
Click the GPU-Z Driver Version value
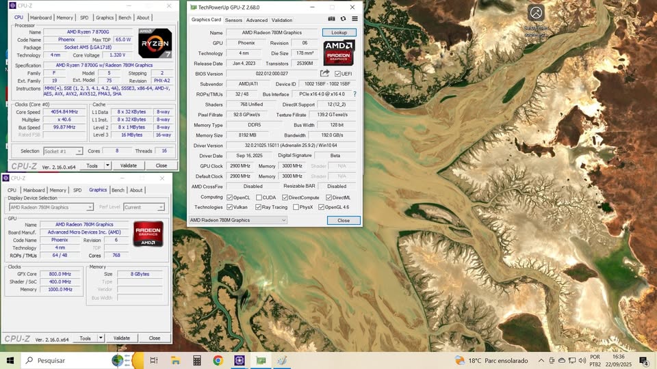tap(291, 146)
